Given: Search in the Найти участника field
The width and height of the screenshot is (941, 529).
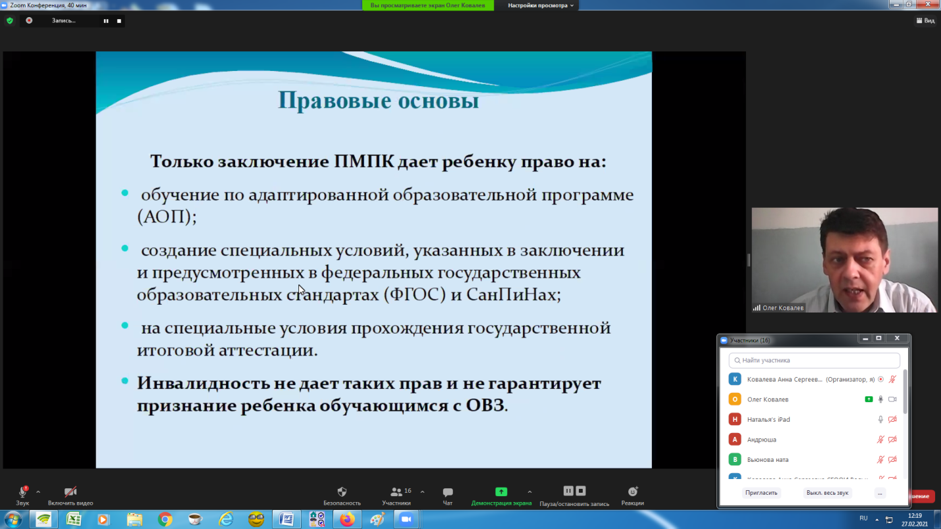Looking at the screenshot, I should (814, 361).
